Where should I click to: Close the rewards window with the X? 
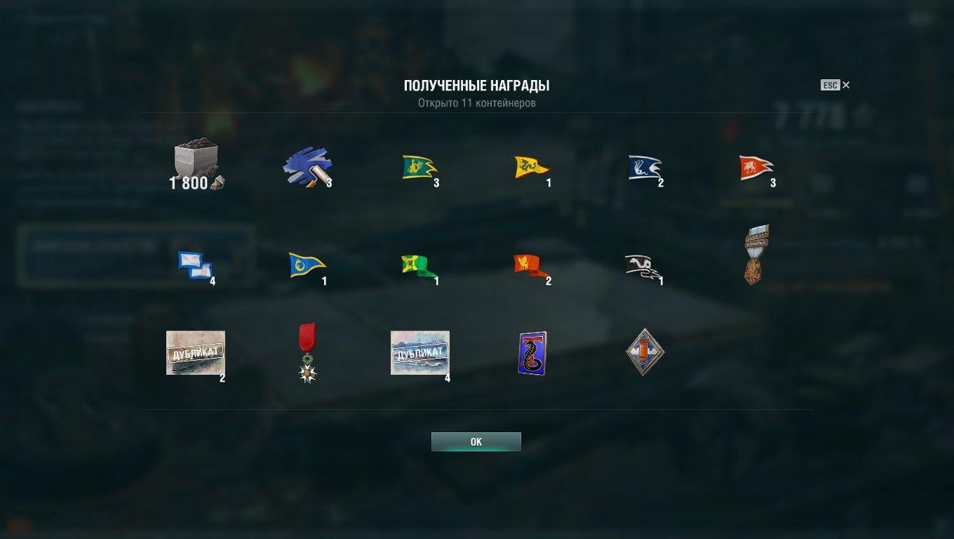(846, 85)
